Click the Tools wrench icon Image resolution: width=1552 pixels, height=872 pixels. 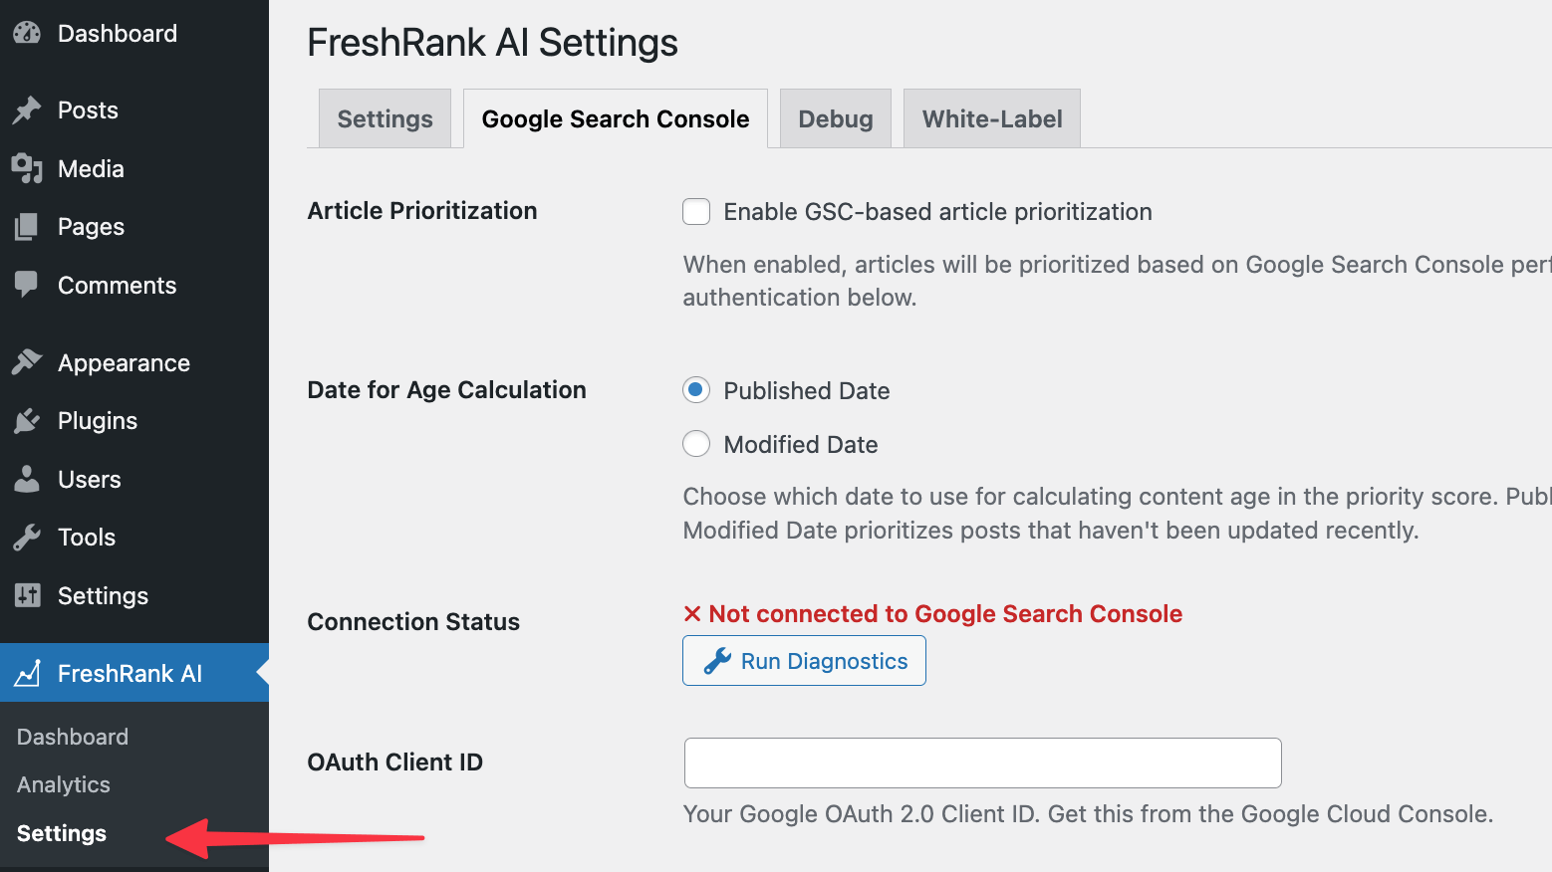[x=28, y=537]
